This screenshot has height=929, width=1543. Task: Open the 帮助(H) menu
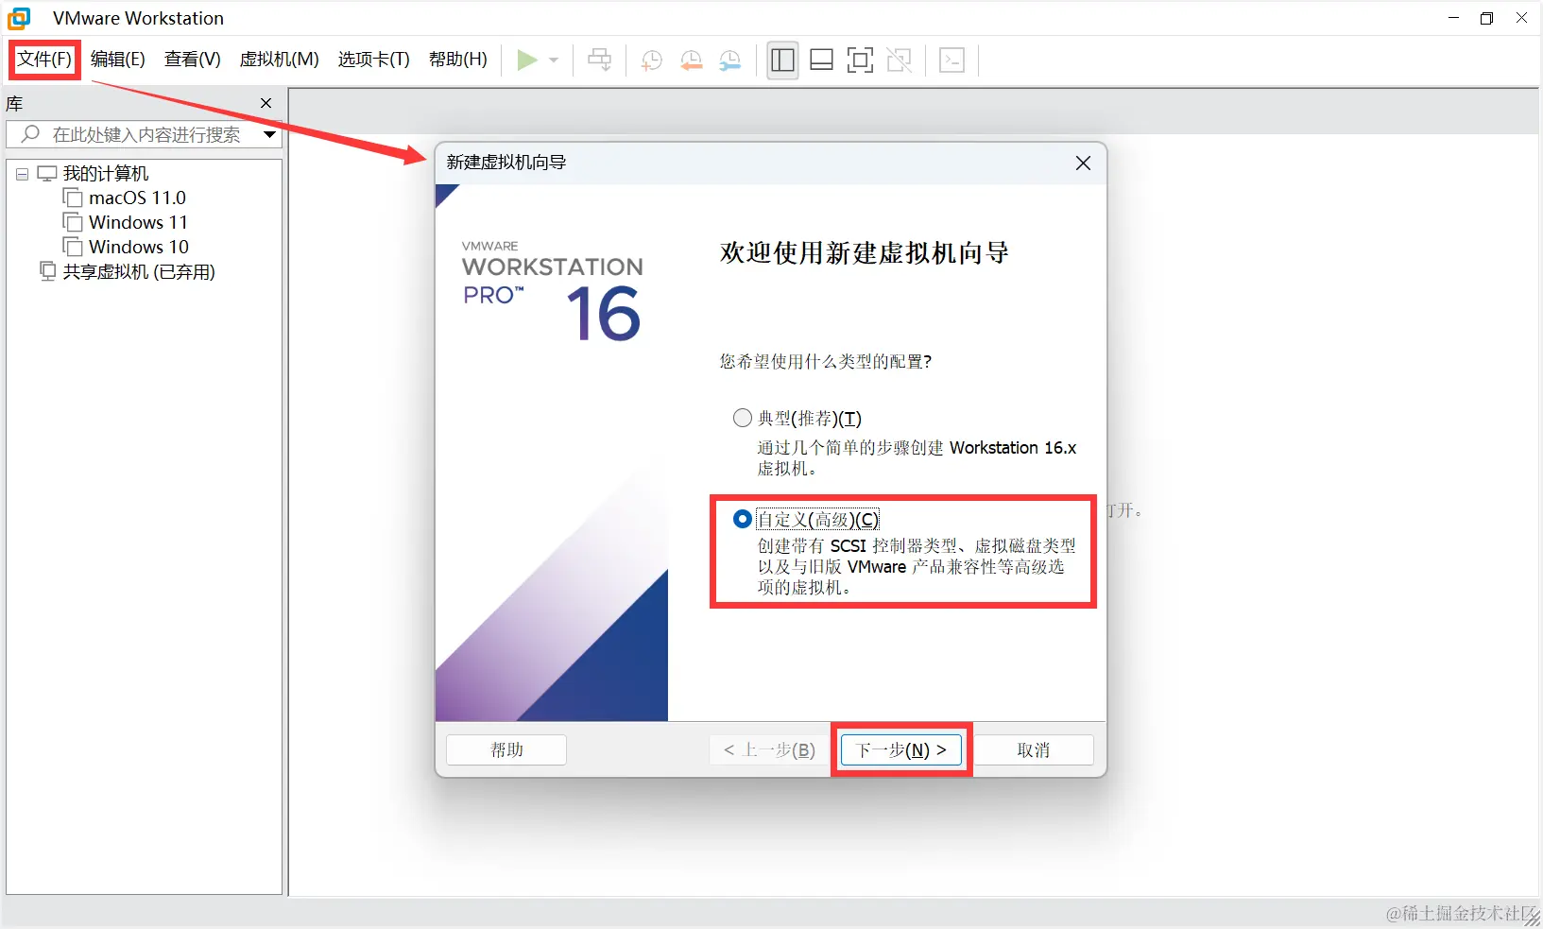[x=458, y=60]
